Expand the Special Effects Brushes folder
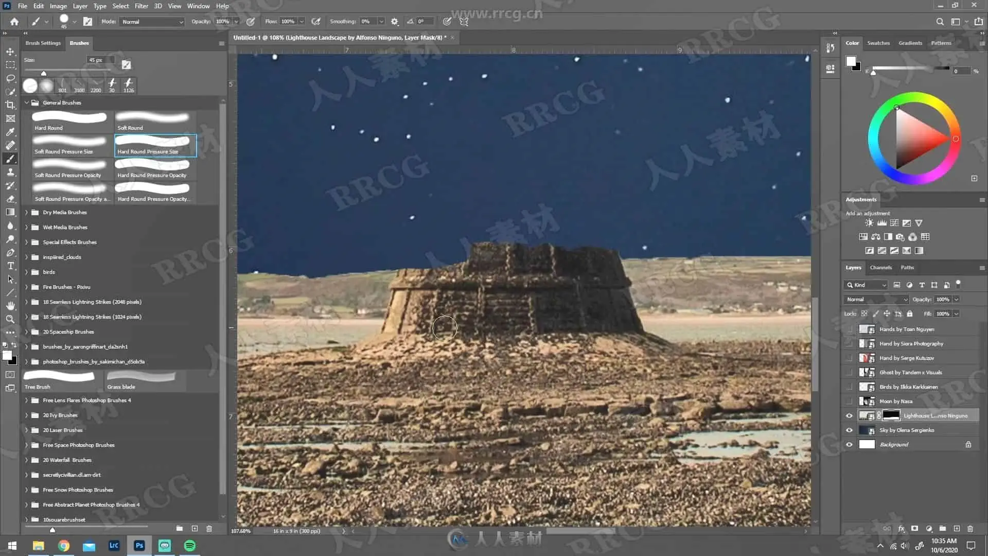988x556 pixels. pyautogui.click(x=27, y=242)
